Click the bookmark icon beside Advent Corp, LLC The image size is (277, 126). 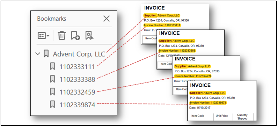click(46, 54)
